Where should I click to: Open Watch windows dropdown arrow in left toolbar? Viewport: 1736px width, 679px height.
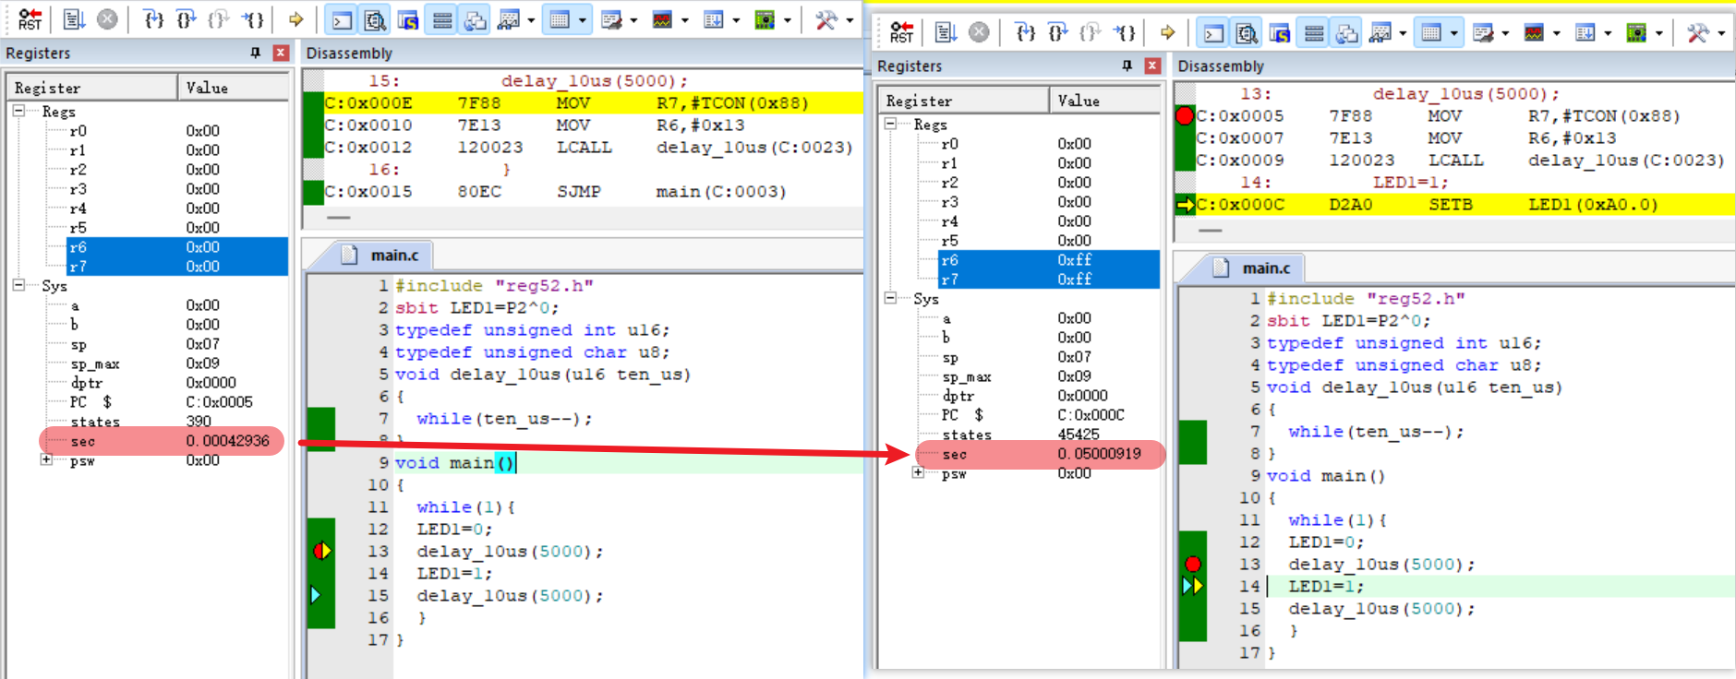click(x=531, y=19)
